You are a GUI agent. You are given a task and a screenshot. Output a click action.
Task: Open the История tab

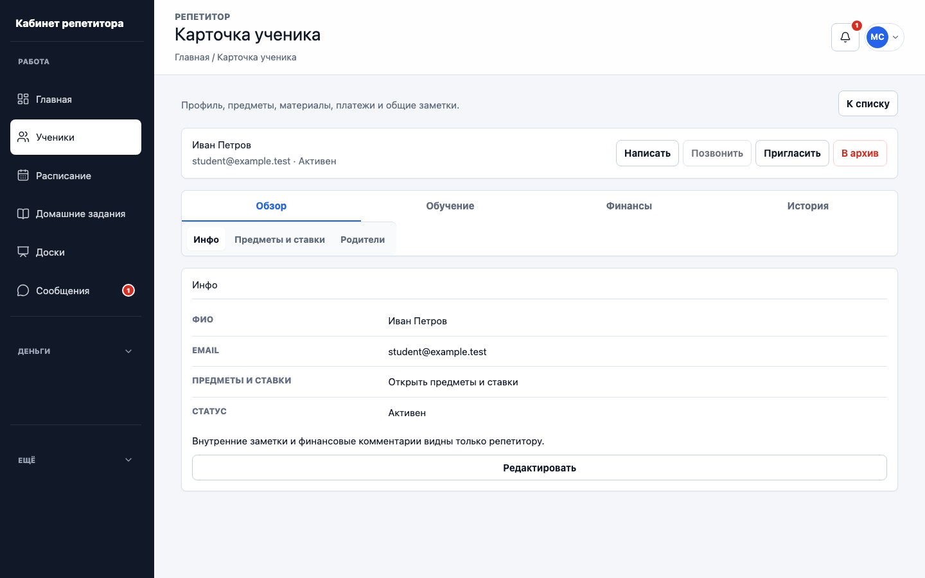(808, 206)
